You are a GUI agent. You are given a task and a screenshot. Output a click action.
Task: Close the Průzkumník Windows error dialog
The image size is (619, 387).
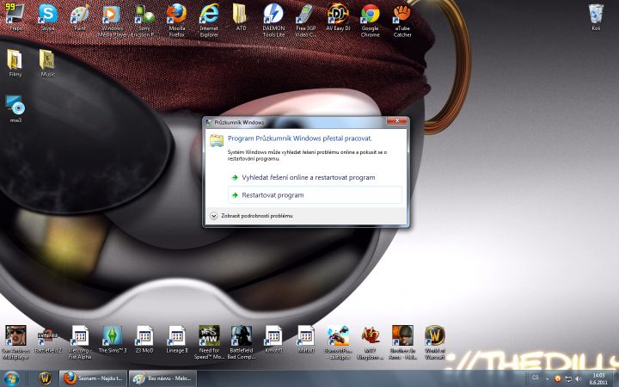click(x=397, y=121)
